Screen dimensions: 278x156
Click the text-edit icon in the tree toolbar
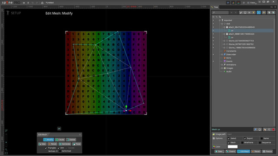tap(264, 13)
